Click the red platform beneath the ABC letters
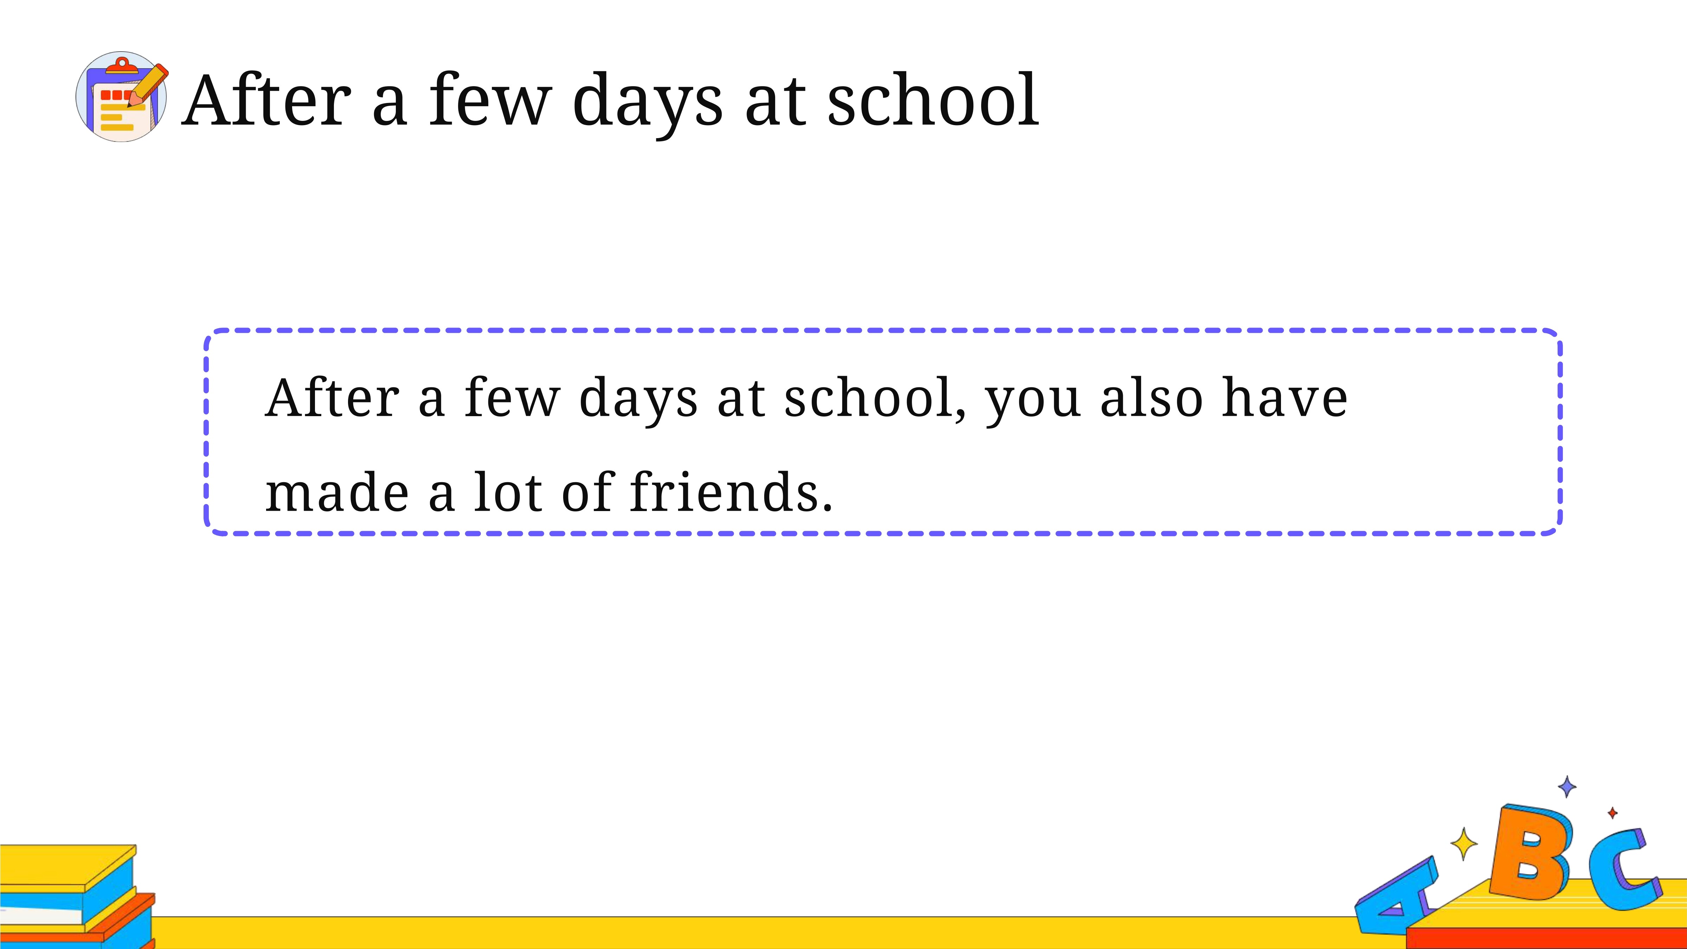The image size is (1687, 949). [x=1546, y=938]
